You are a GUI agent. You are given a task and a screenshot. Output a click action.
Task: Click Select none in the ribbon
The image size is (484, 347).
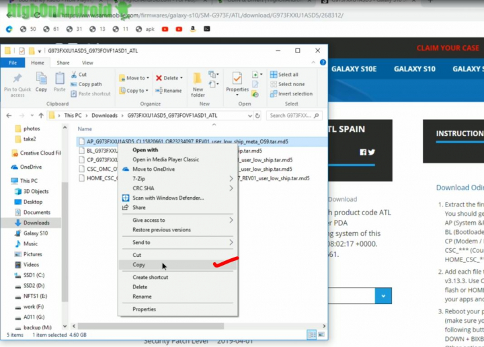(288, 84)
